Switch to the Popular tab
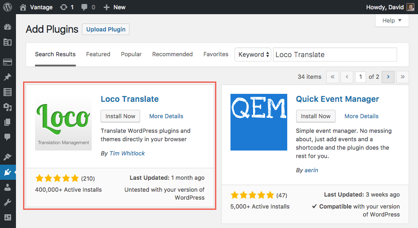This screenshot has height=228, width=418. (x=131, y=54)
